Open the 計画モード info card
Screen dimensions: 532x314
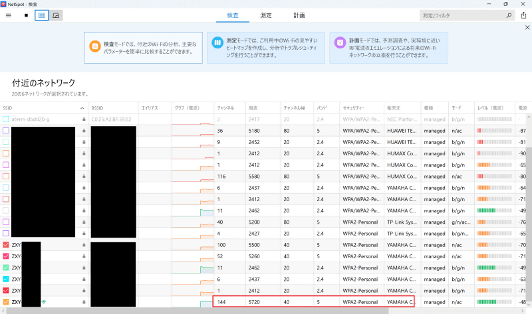click(388, 48)
